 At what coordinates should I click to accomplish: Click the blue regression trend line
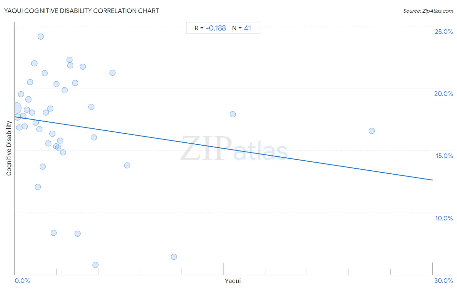tap(224, 148)
